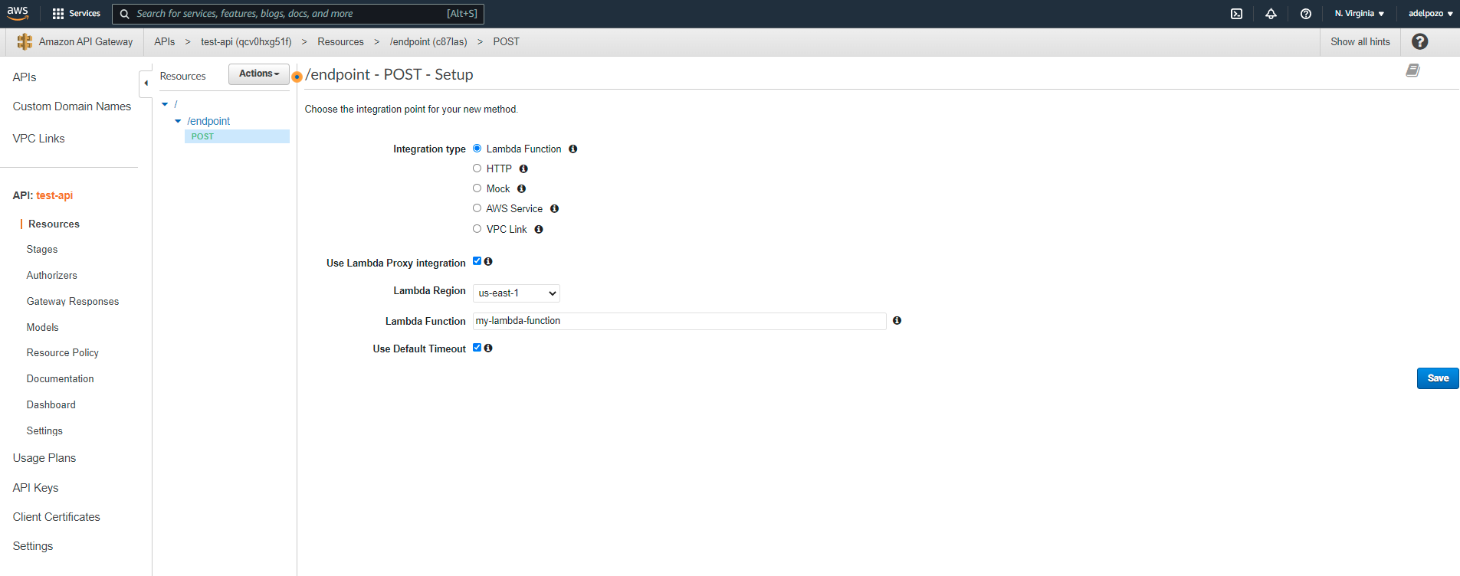Open the Lambda Region dropdown
Screen dimensions: 1460x576
coord(516,293)
